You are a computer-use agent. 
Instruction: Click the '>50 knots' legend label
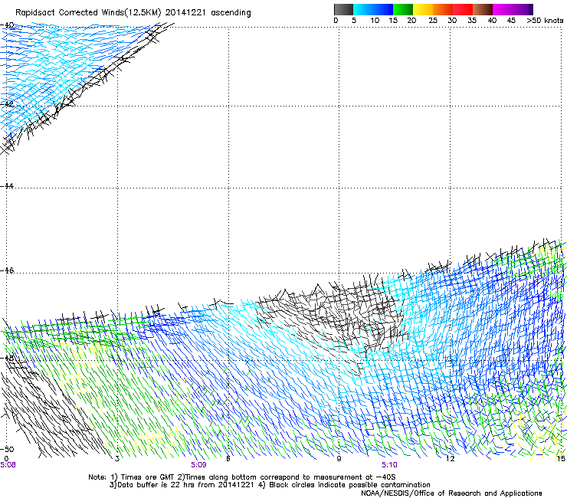coord(545,21)
